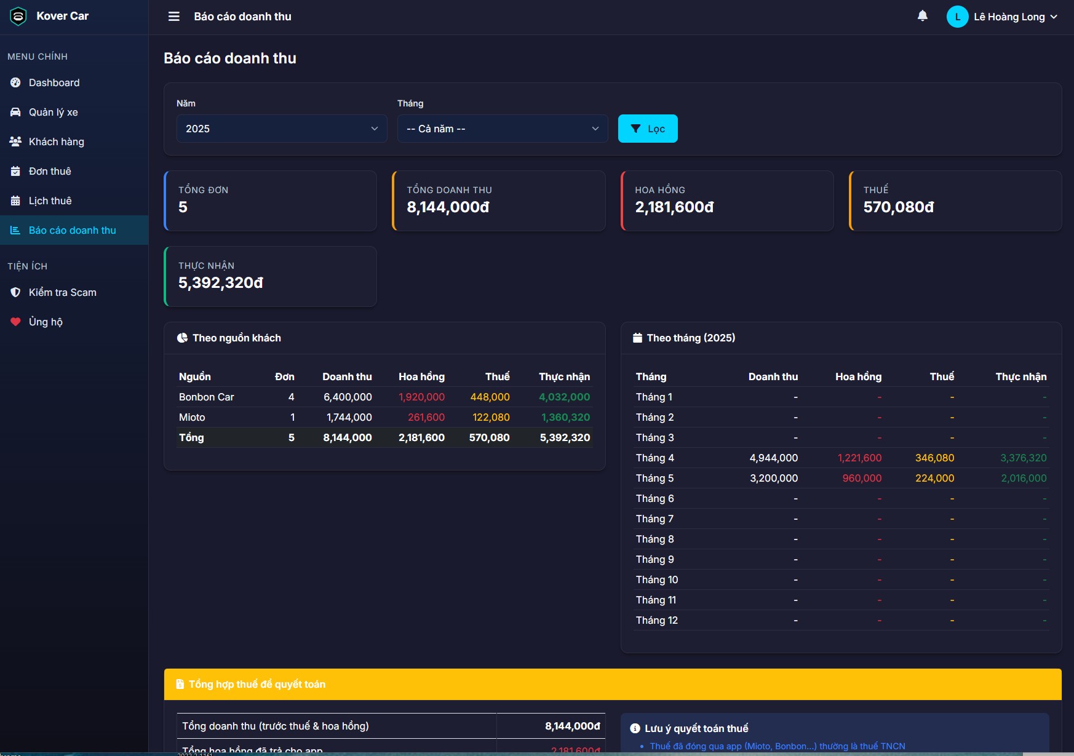The height and width of the screenshot is (756, 1074).
Task: Go to Đơn thuê in the sidebar
Action: 50,171
